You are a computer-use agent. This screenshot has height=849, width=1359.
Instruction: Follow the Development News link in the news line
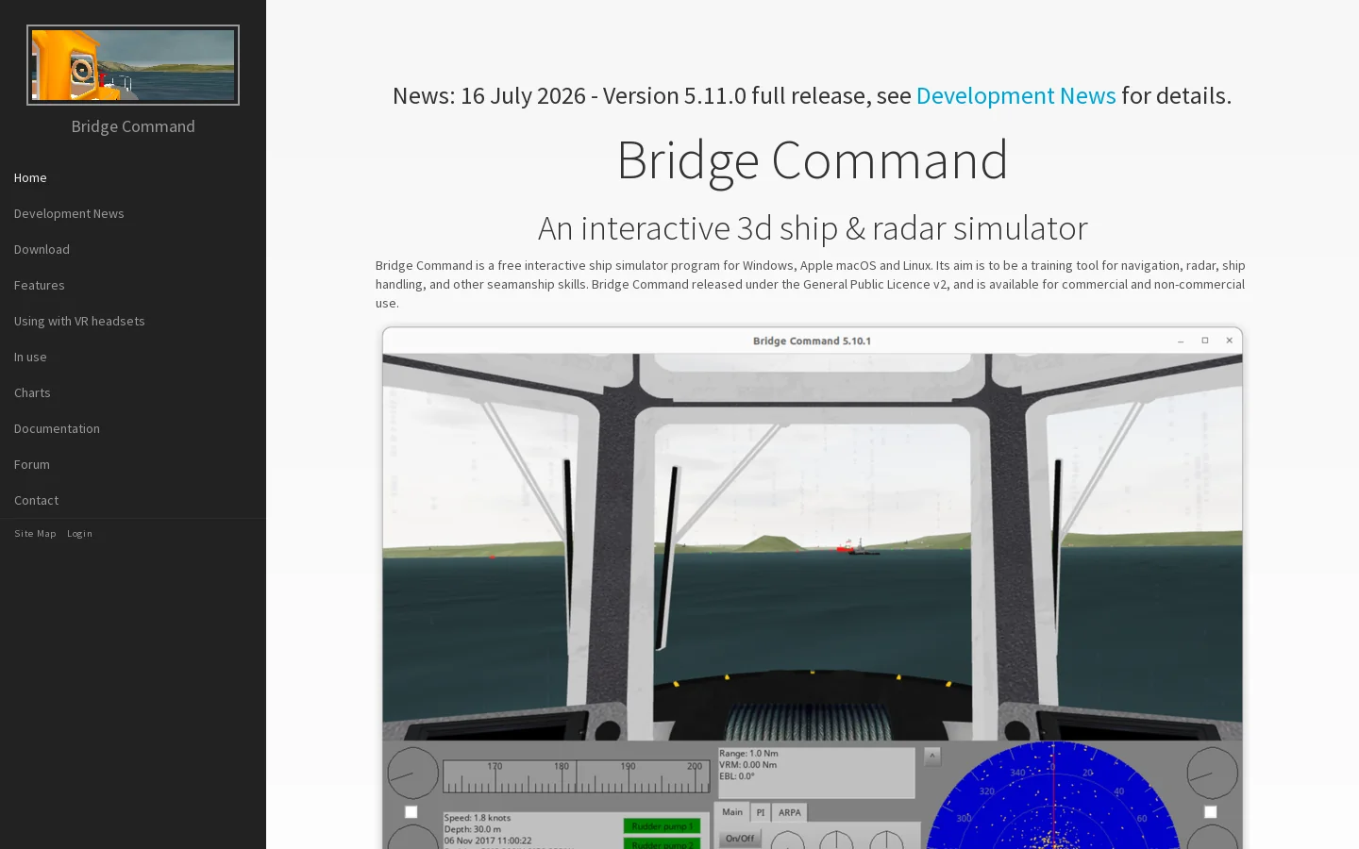1015,95
